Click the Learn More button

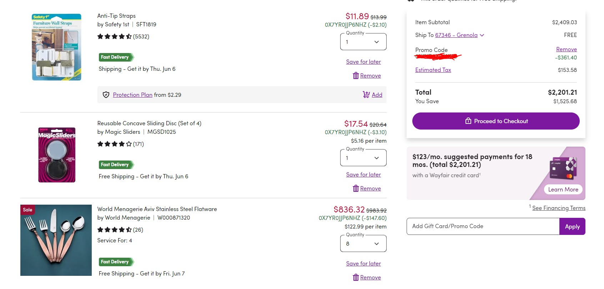tap(563, 189)
